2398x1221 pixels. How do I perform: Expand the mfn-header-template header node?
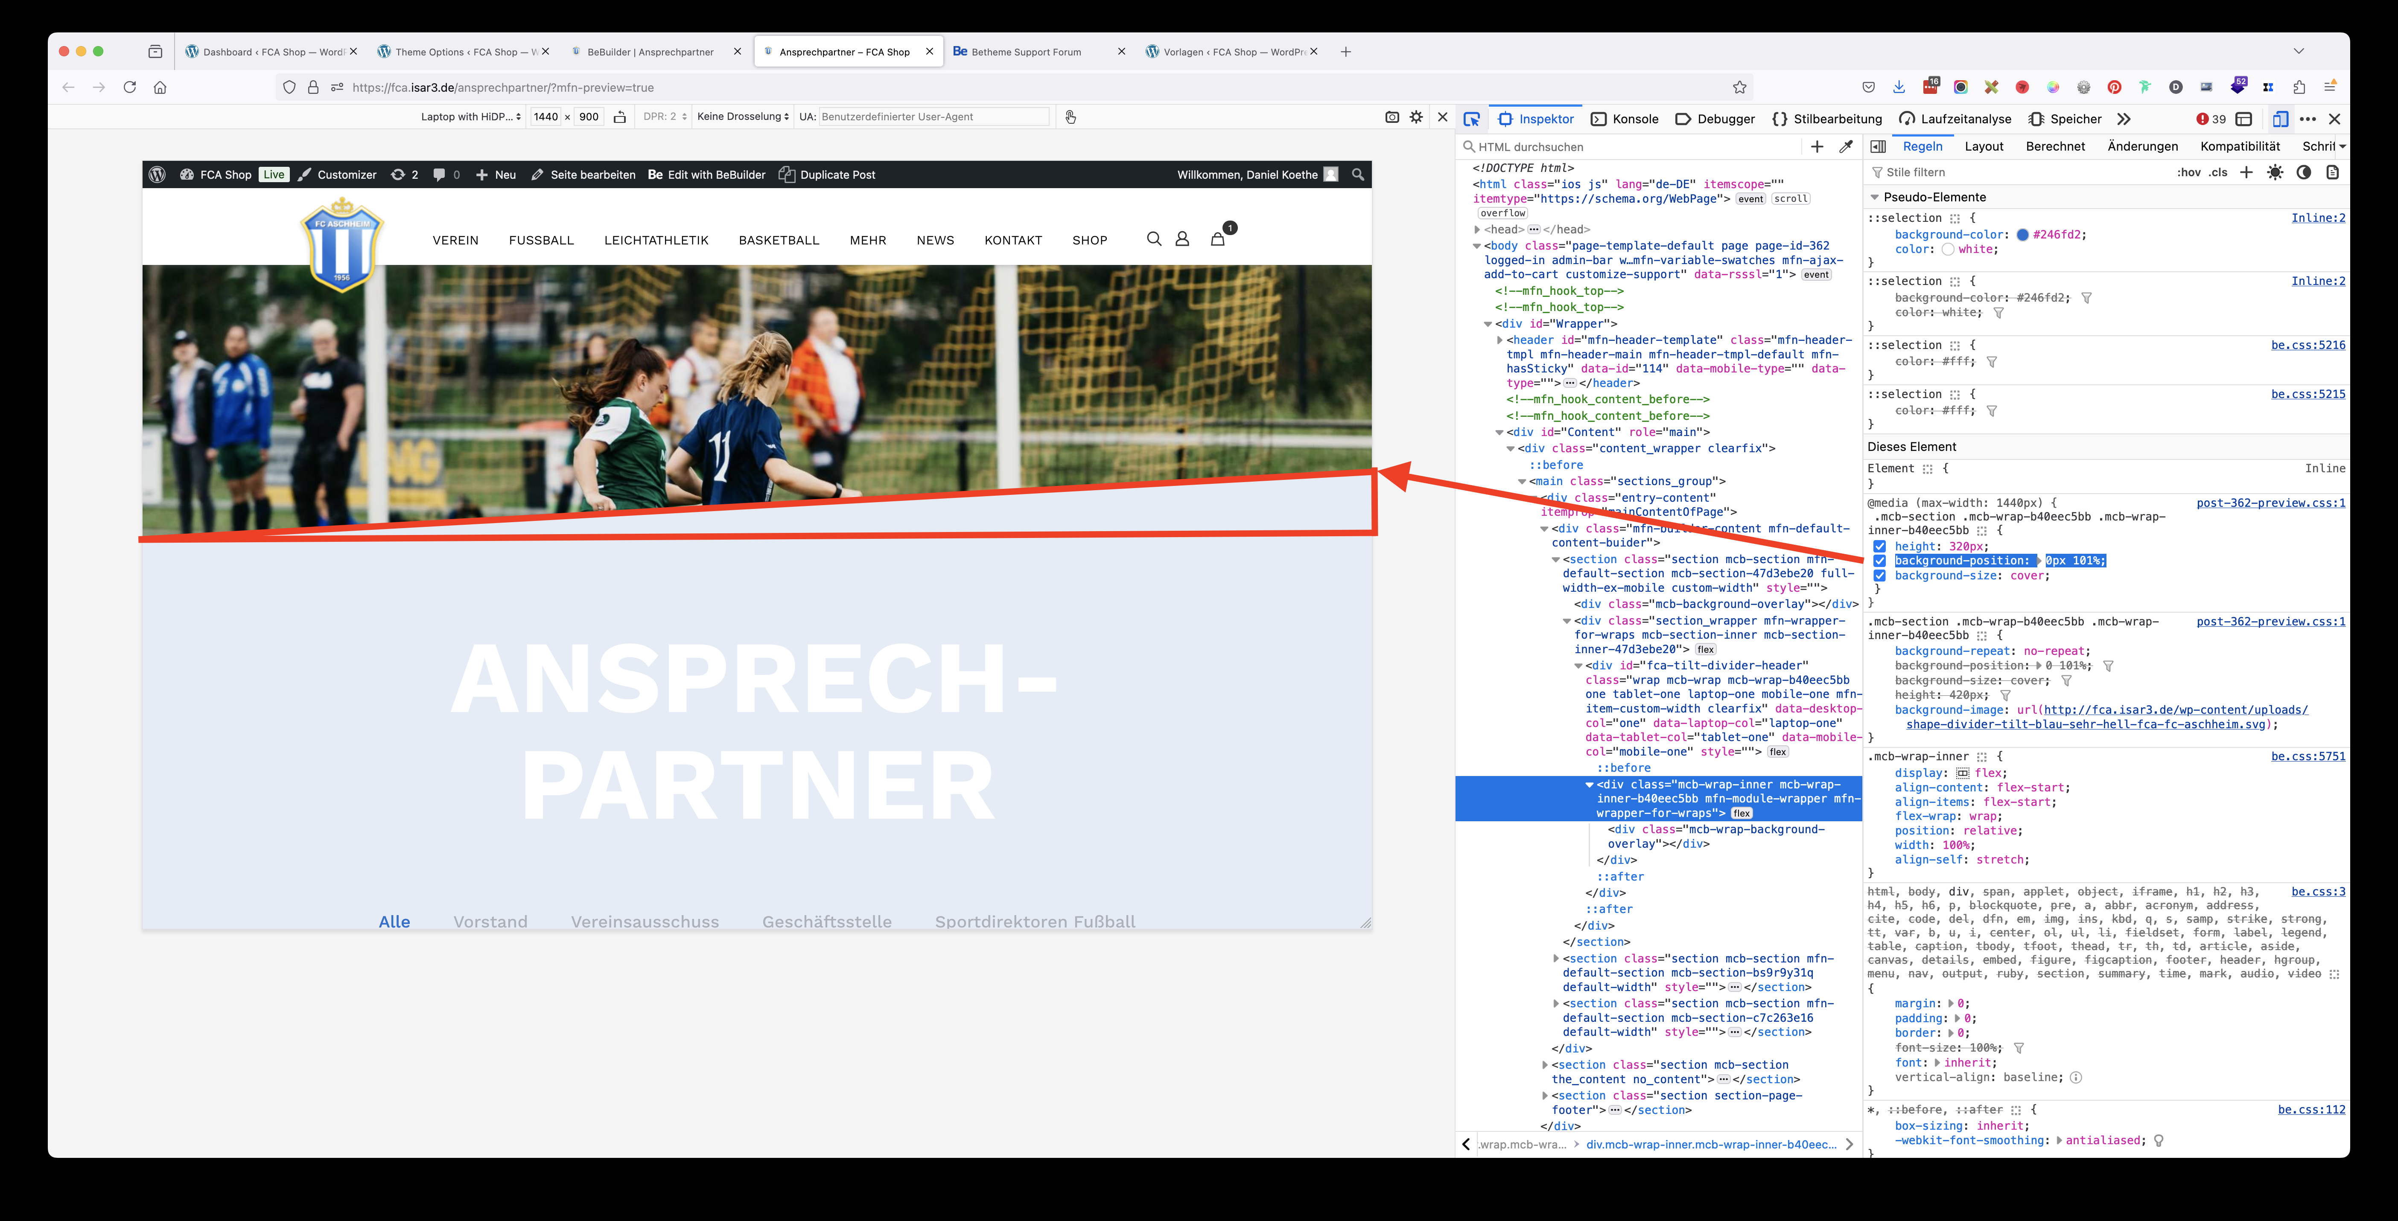1499,340
